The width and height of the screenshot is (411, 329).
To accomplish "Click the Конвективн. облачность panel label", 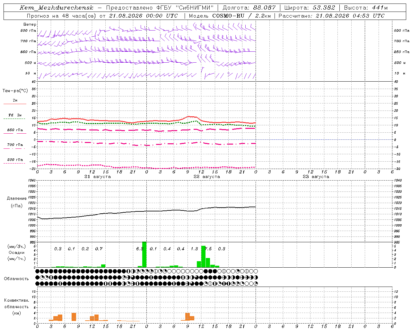I will tap(16, 307).
